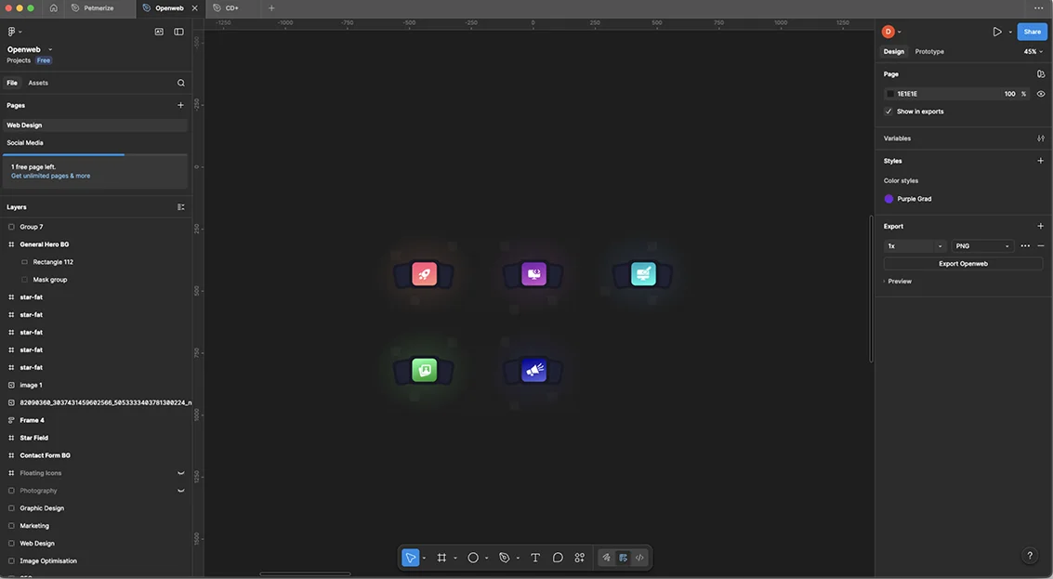The image size is (1053, 579).
Task: Select the Comment tool
Action: tap(558, 558)
